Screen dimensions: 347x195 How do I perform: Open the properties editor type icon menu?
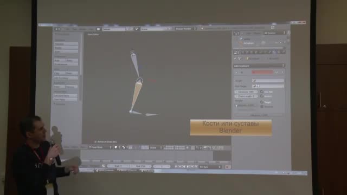236,53
